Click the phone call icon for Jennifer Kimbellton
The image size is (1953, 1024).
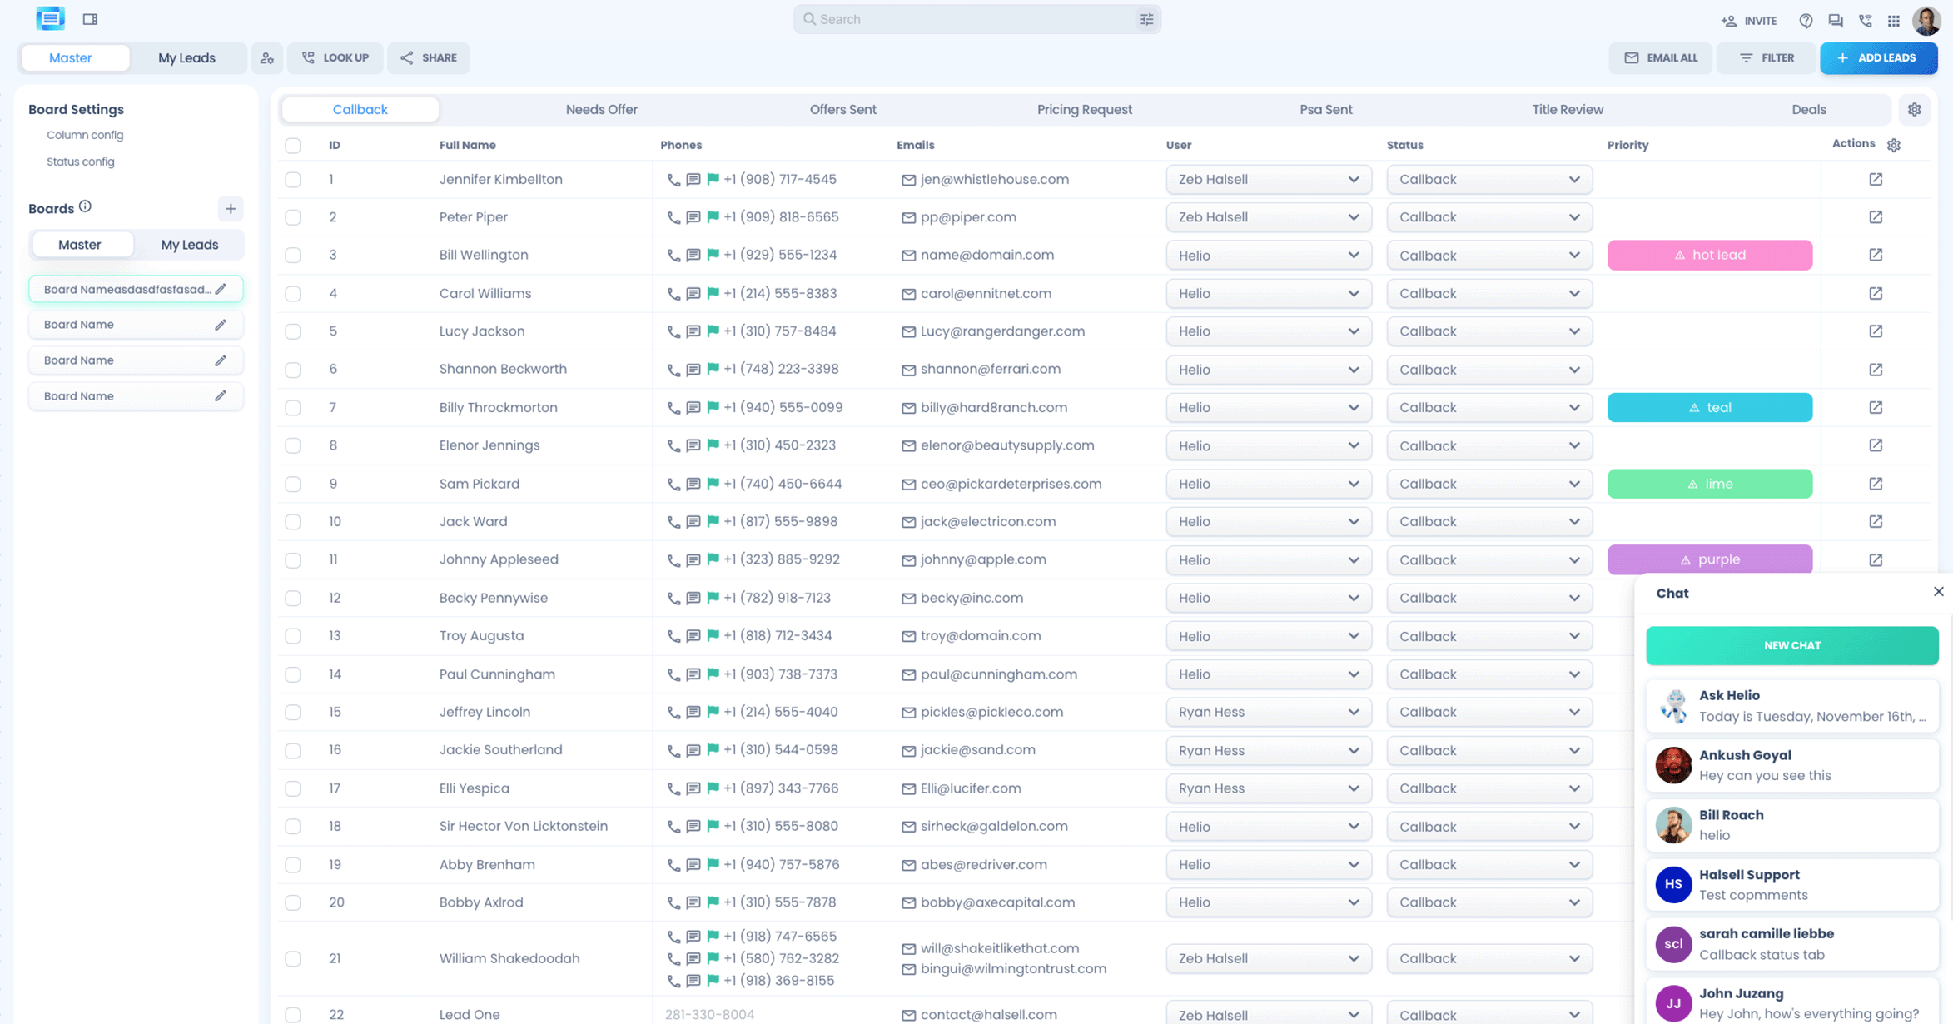tap(673, 180)
